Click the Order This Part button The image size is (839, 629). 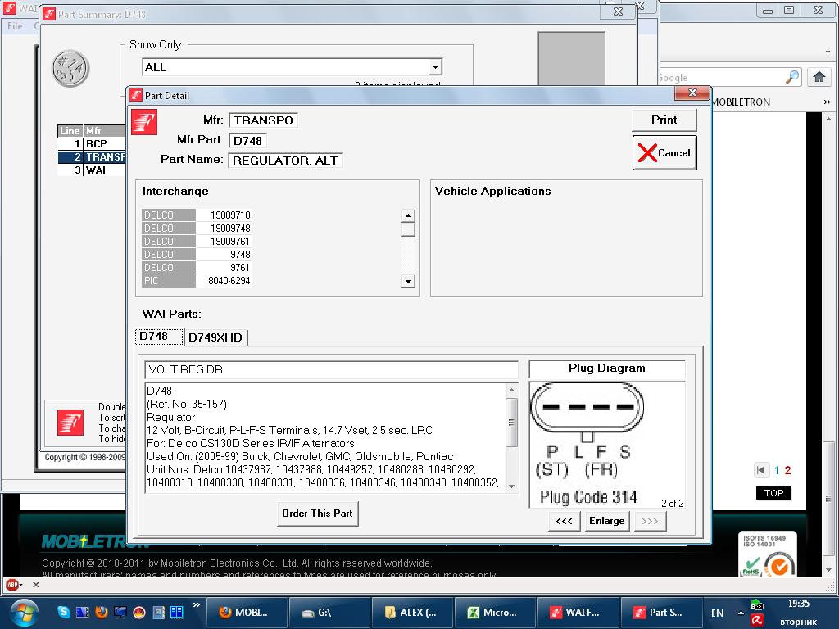point(317,514)
